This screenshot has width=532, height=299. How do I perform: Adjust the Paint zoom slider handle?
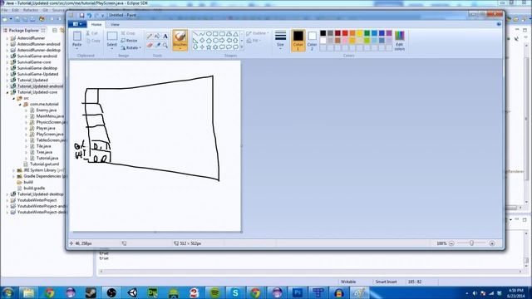coord(471,243)
